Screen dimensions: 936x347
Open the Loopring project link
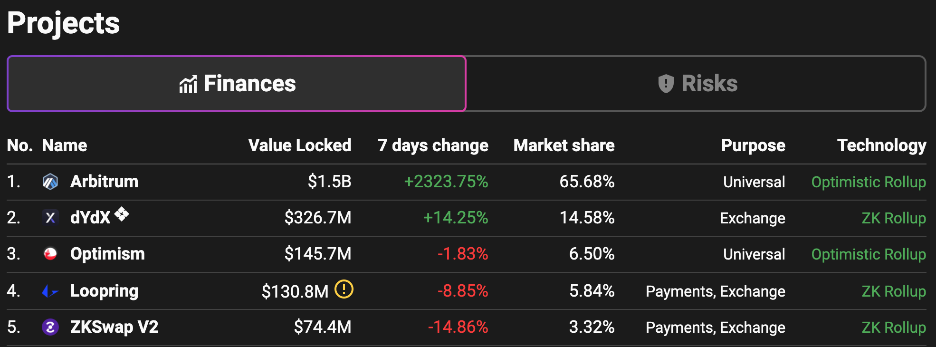point(105,291)
